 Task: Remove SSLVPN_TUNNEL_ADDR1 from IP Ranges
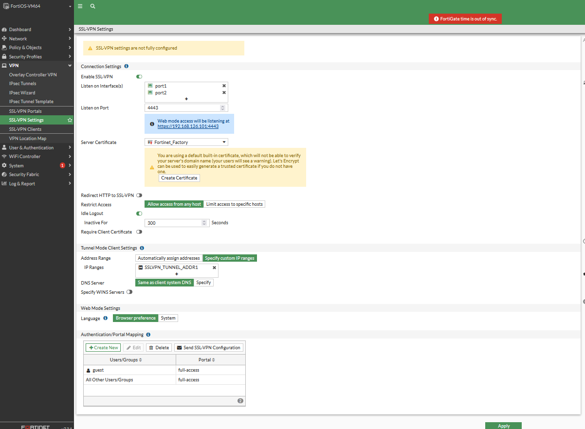[x=214, y=267]
